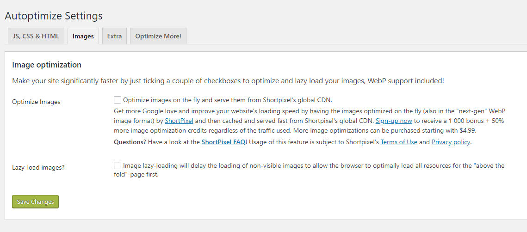The width and height of the screenshot is (527, 232).
Task: Click the Optimize Images row label
Action: pos(36,102)
